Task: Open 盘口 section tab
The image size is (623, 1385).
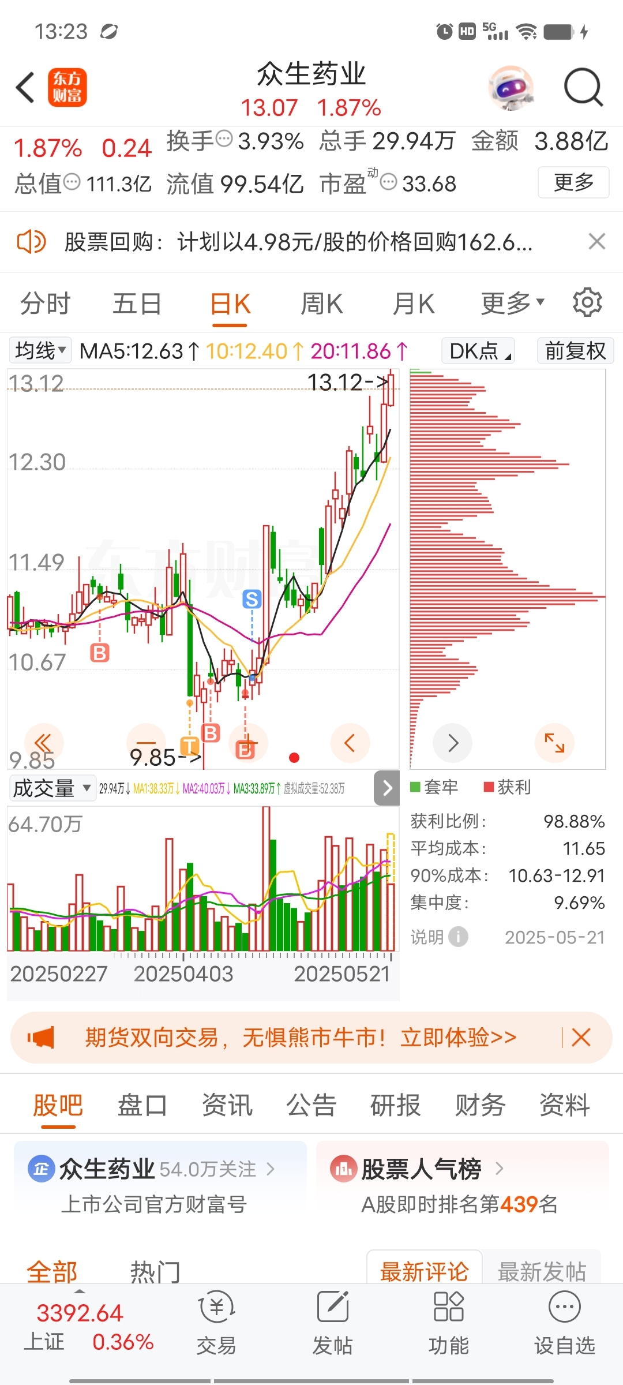Action: (x=142, y=1105)
